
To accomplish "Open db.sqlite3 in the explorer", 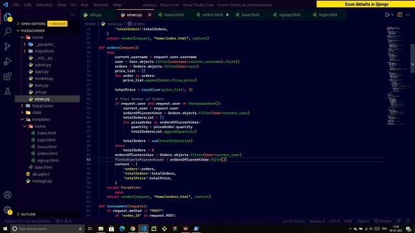I will click(41, 174).
